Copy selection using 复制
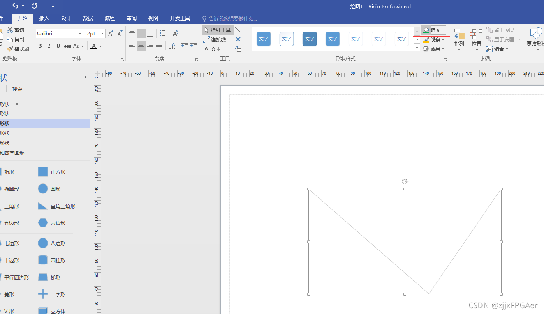 click(16, 40)
